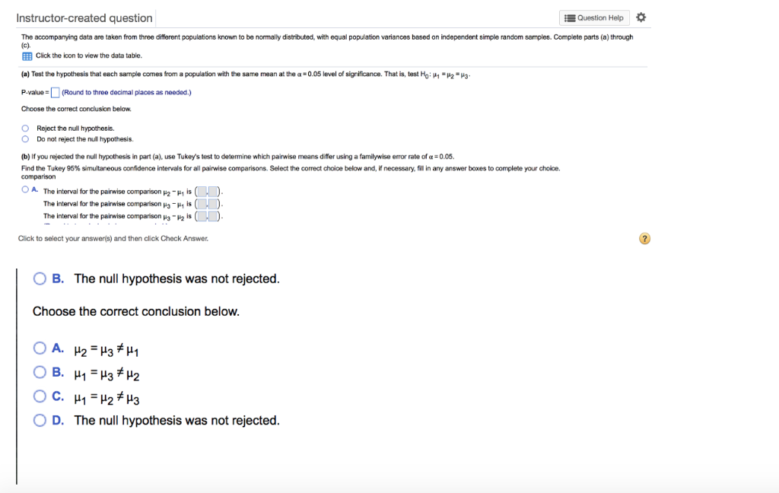Click the P-value input box
Image resolution: width=779 pixels, height=493 pixels.
tap(55, 93)
